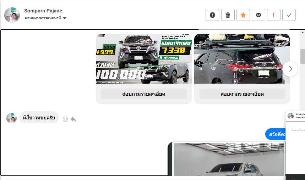Image resolution: width=305 pixels, height=180 pixels.
Task: Open the conversation assignment dropdown
Action: (x=45, y=18)
